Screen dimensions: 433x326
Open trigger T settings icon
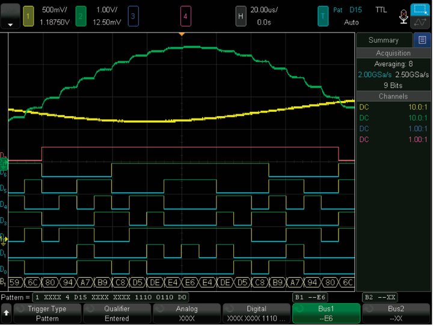click(x=323, y=16)
